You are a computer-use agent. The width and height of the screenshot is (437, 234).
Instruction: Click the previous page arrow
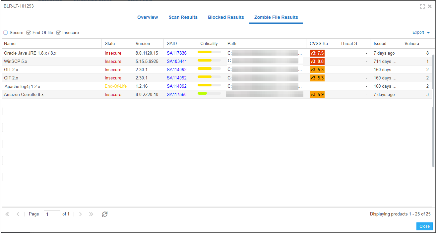click(x=18, y=214)
